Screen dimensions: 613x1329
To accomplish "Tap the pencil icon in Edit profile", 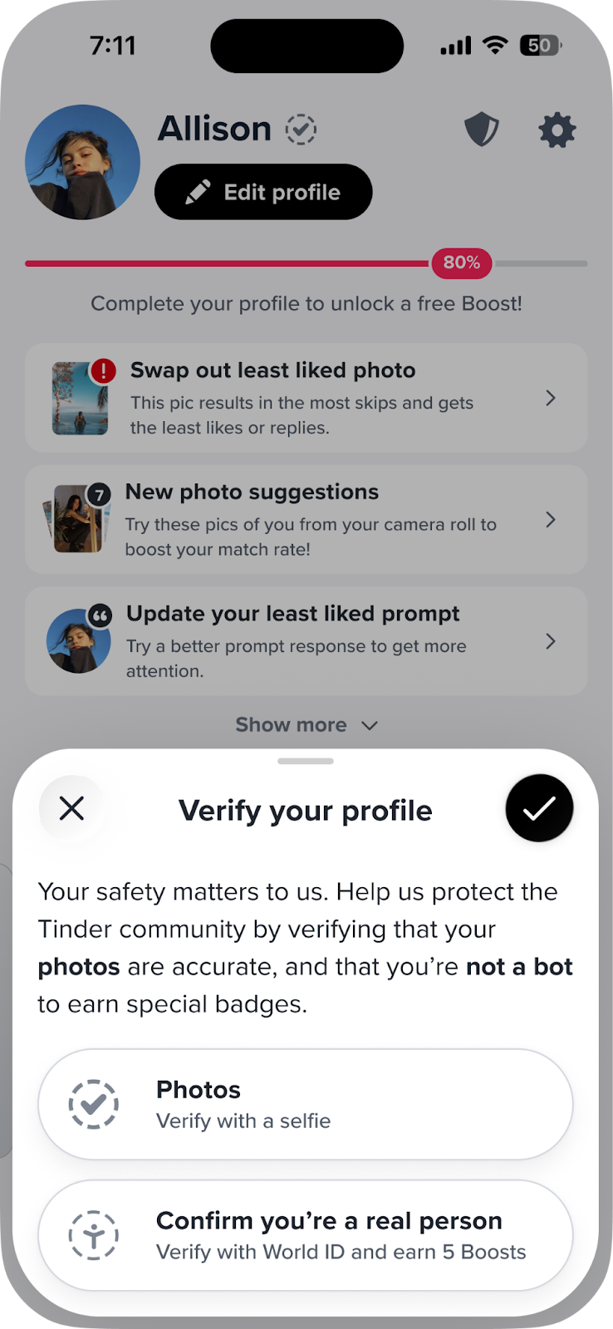I will click(x=198, y=193).
